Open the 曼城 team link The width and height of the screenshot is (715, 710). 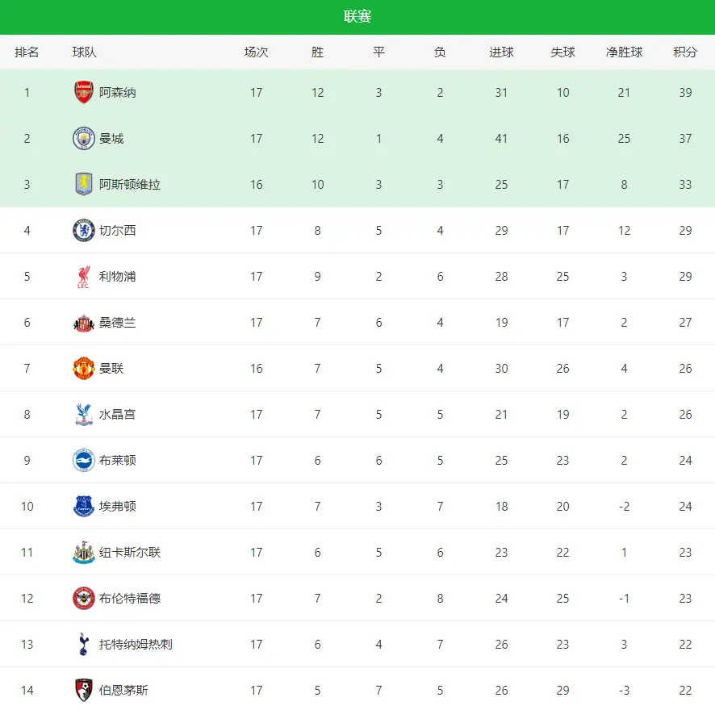click(x=111, y=139)
